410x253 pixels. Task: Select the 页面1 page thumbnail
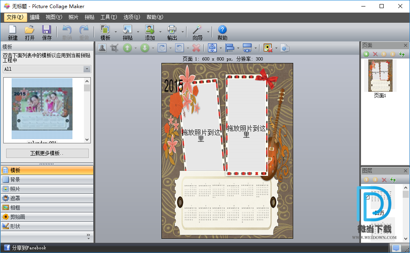[380, 76]
